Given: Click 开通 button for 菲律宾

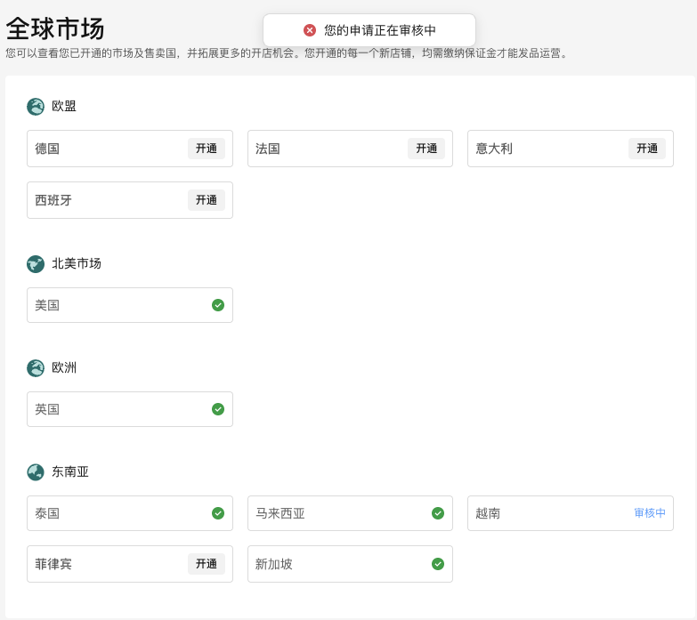Looking at the screenshot, I should pos(207,564).
